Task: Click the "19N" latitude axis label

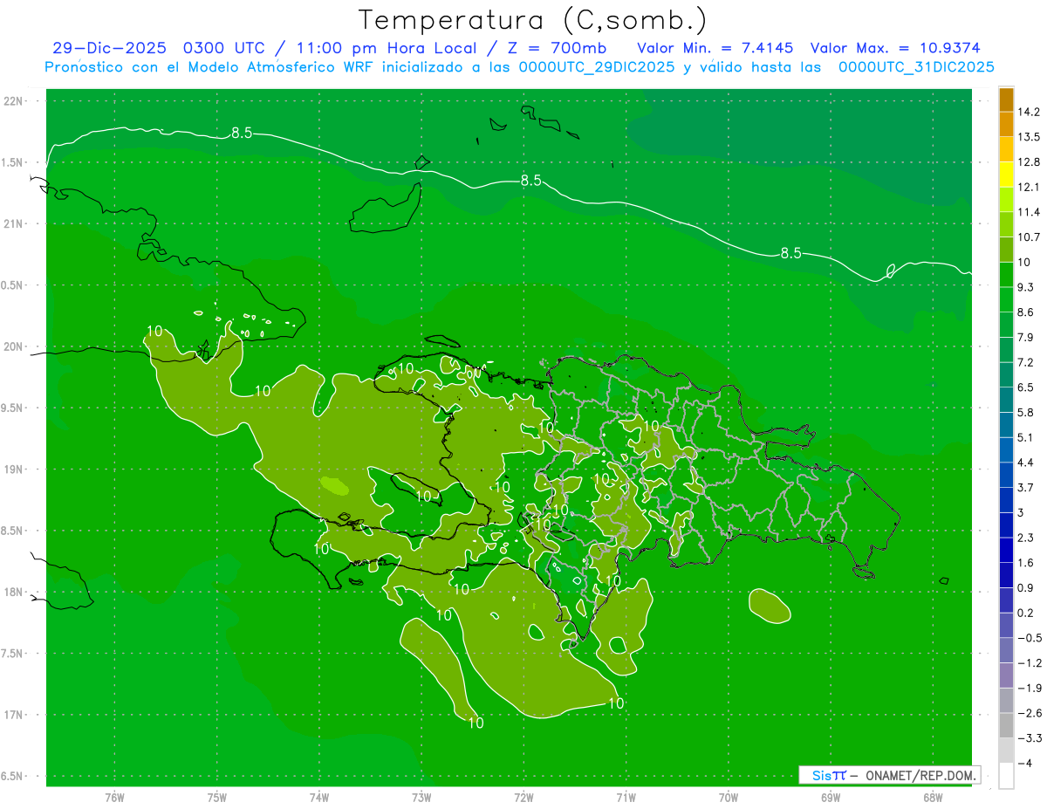Action: click(x=14, y=470)
